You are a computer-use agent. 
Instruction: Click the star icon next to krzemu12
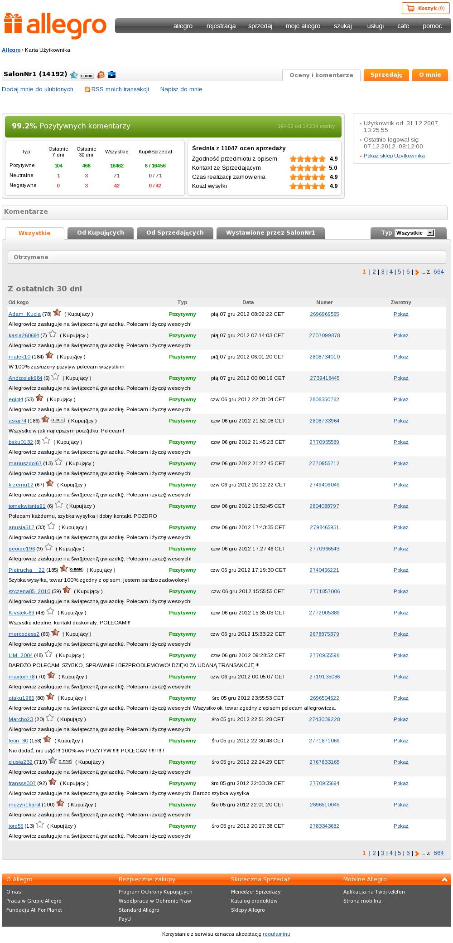click(50, 483)
